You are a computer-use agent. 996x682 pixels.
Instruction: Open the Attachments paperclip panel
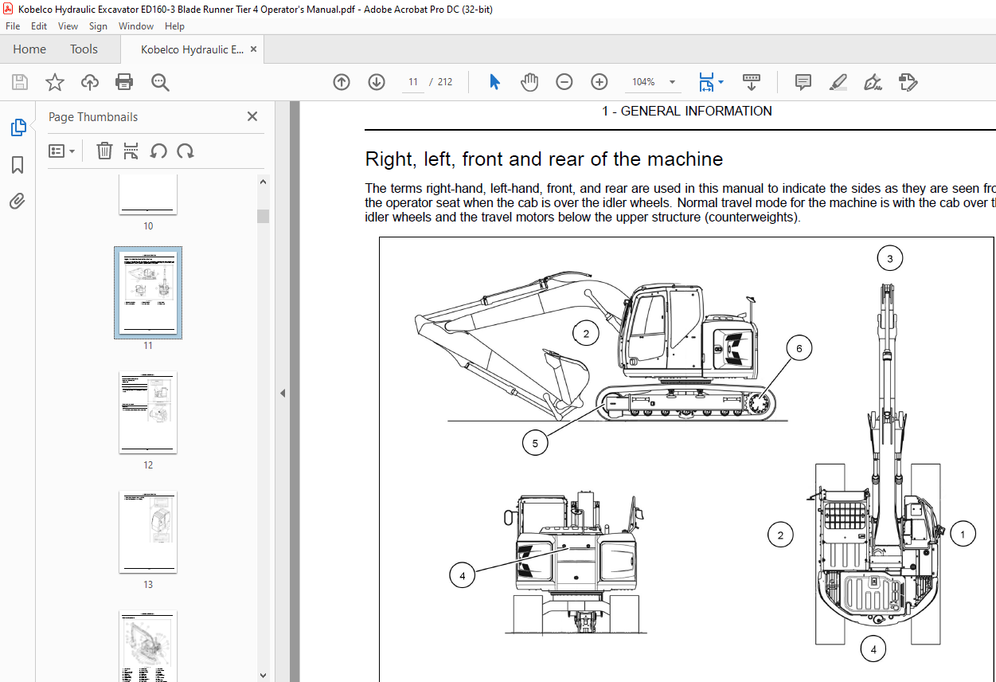[18, 202]
